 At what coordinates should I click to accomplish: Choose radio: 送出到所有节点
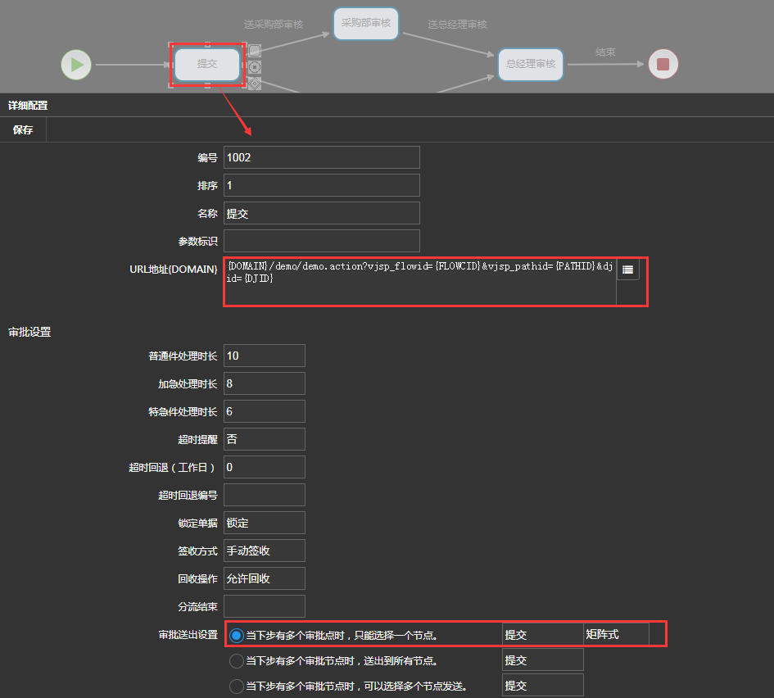tap(237, 660)
